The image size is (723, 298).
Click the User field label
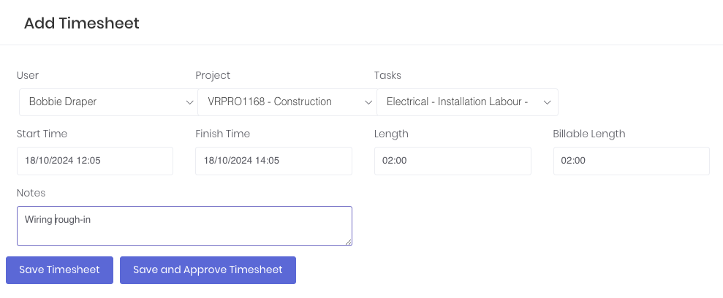28,75
